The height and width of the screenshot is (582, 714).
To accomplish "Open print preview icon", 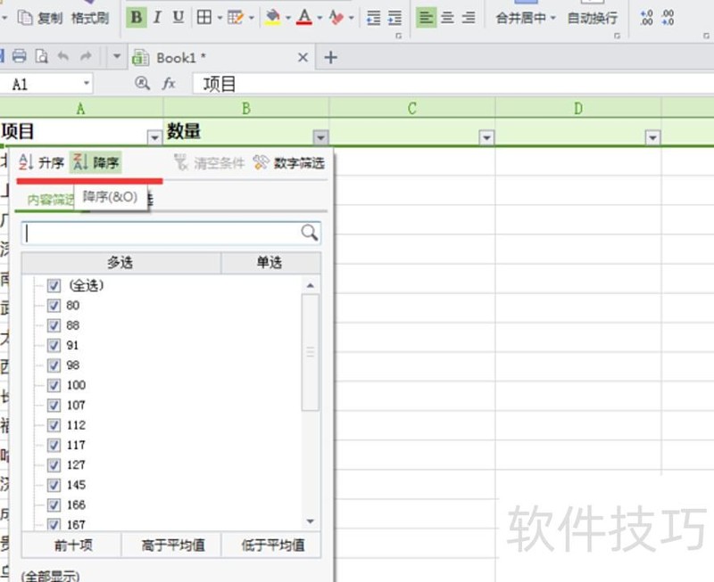I will 41,57.
